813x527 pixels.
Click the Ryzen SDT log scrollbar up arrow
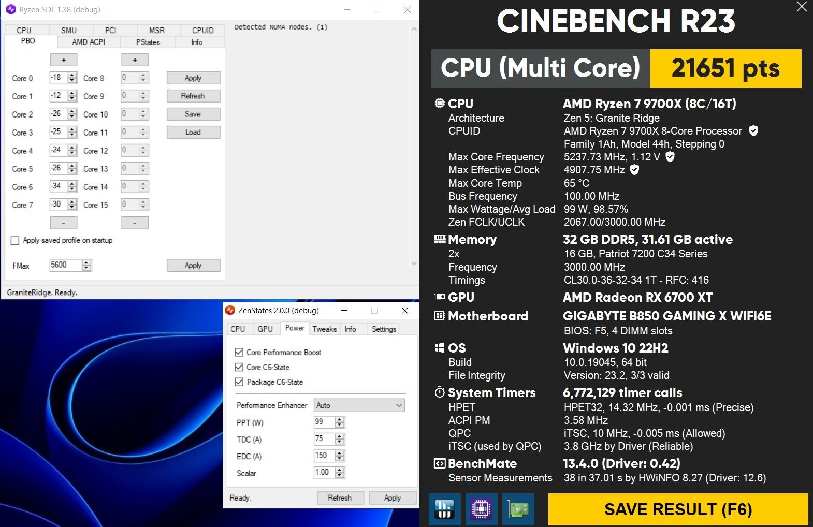414,29
